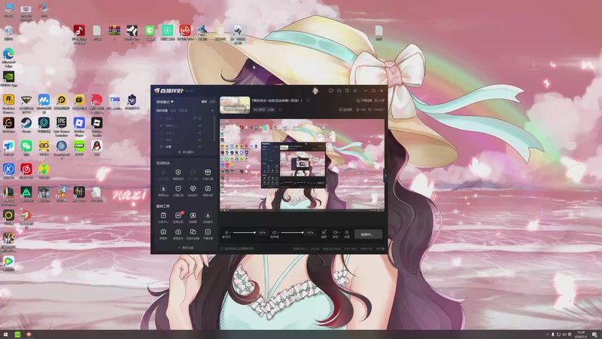Open the music note icon in the interactive section
The width and height of the screenshot is (602, 339).
[208, 191]
